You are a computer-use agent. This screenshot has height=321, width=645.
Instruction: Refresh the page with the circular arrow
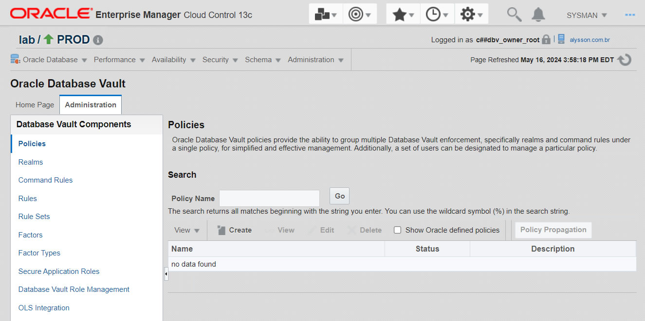pos(624,60)
